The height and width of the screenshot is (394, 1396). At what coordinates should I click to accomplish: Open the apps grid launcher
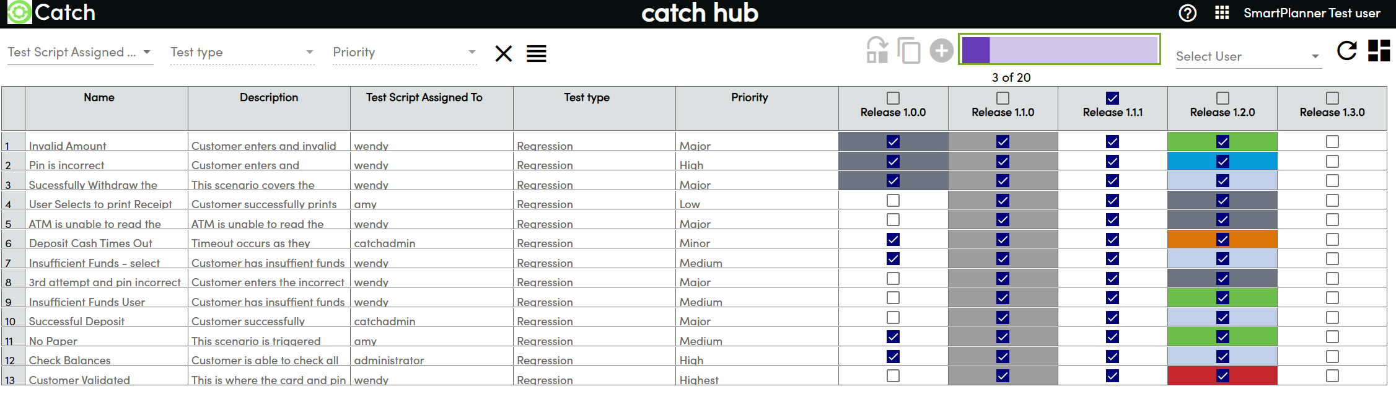[1221, 13]
